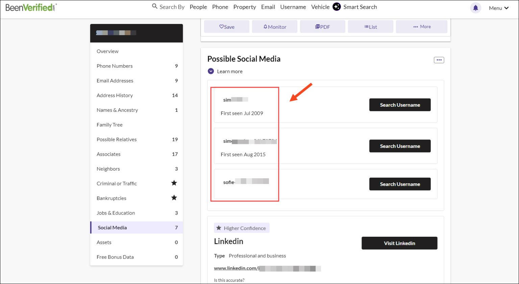
Task: Go to Possible Relatives section
Action: pyautogui.click(x=137, y=139)
